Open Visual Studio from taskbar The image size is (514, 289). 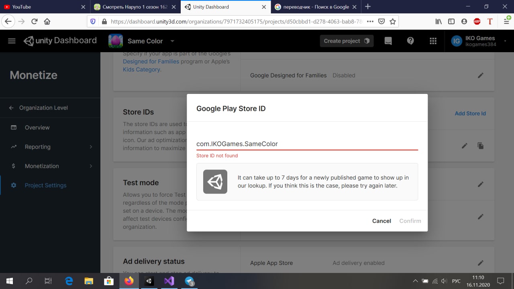(x=169, y=281)
